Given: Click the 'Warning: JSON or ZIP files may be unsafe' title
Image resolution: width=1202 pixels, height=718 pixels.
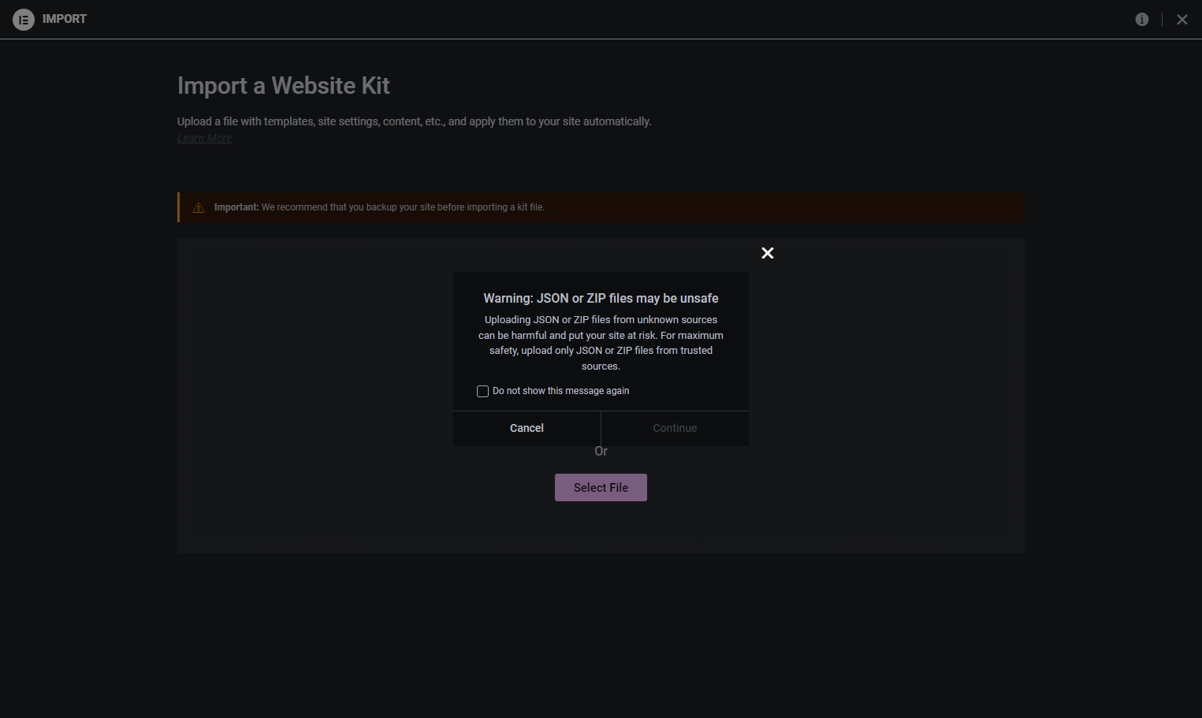Looking at the screenshot, I should [x=601, y=298].
